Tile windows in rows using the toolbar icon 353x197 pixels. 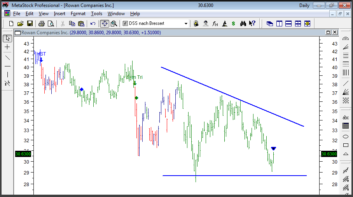[288, 23]
